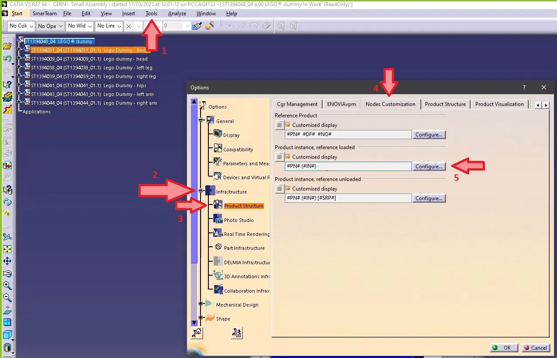The image size is (557, 358).
Task: Select Photo Studio camera icon in Options tree
Action: [218, 219]
